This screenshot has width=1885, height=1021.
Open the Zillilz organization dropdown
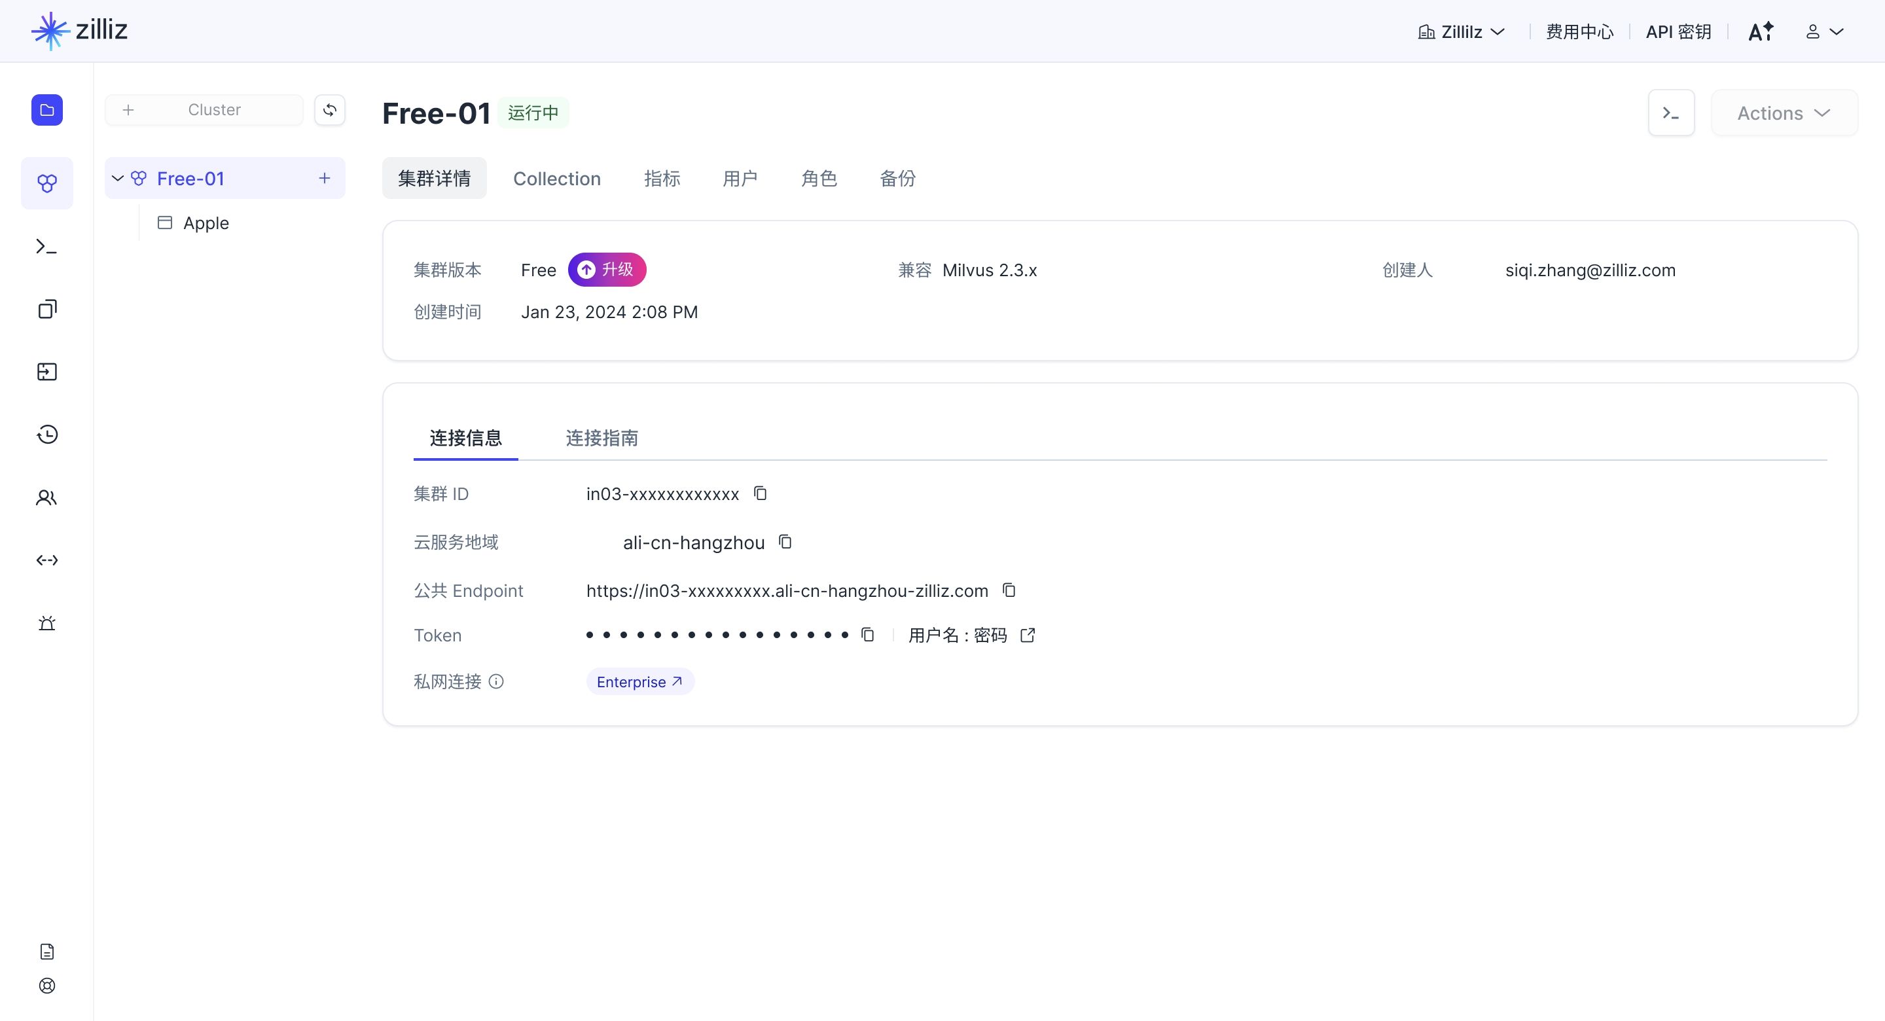coord(1462,31)
